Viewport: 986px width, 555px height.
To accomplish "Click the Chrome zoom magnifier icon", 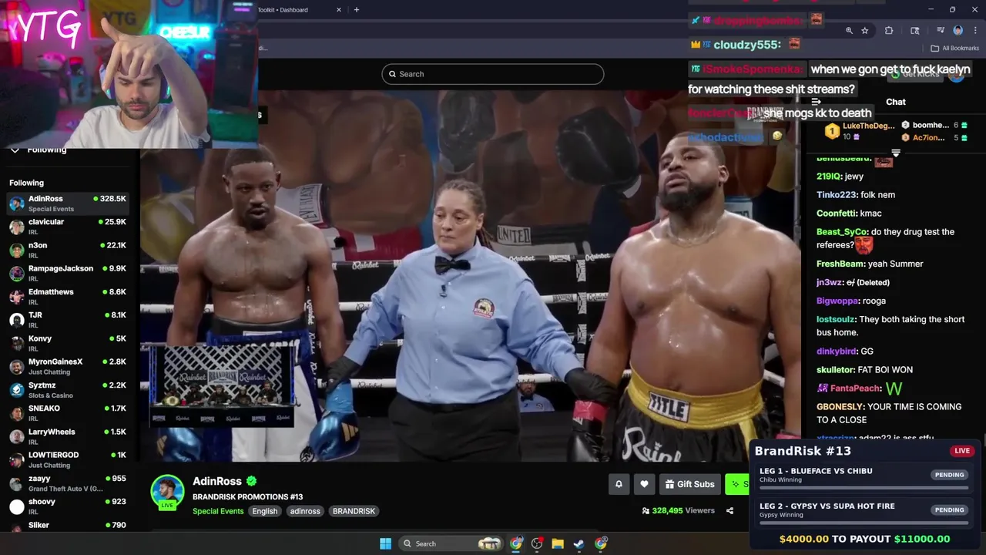I will pos(849,31).
